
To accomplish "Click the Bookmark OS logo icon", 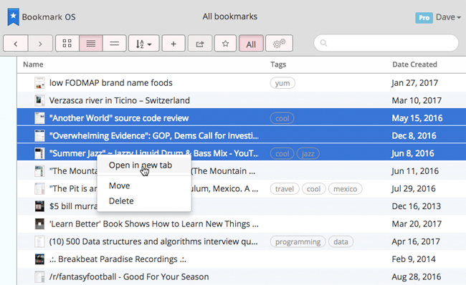I will point(13,17).
